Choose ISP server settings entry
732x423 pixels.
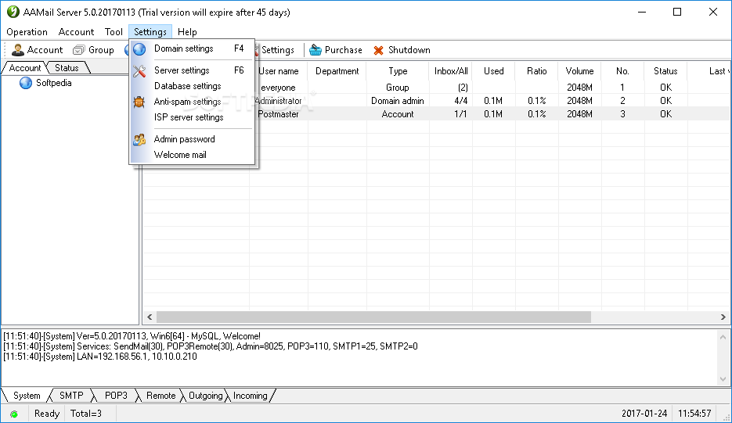[193, 117]
